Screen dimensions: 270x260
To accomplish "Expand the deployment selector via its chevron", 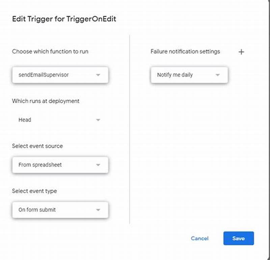I will click(x=98, y=120).
